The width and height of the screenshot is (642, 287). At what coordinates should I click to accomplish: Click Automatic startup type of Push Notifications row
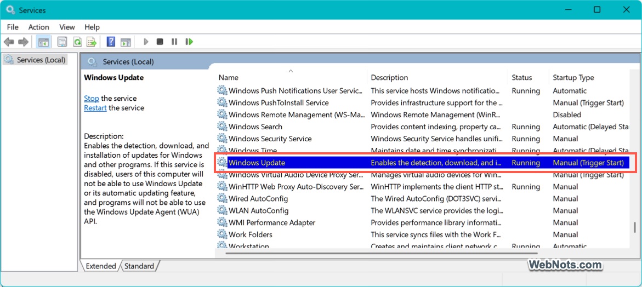tap(570, 91)
